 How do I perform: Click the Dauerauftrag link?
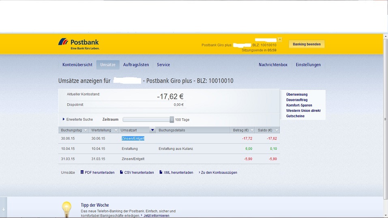297,100
